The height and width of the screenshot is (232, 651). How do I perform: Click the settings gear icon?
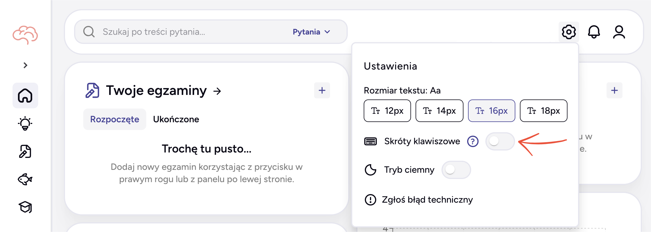point(569,32)
